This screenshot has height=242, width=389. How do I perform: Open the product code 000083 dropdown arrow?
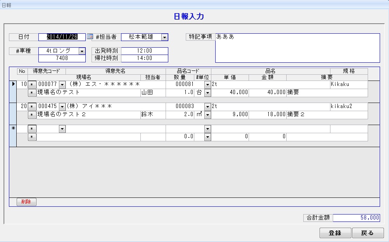207,107
